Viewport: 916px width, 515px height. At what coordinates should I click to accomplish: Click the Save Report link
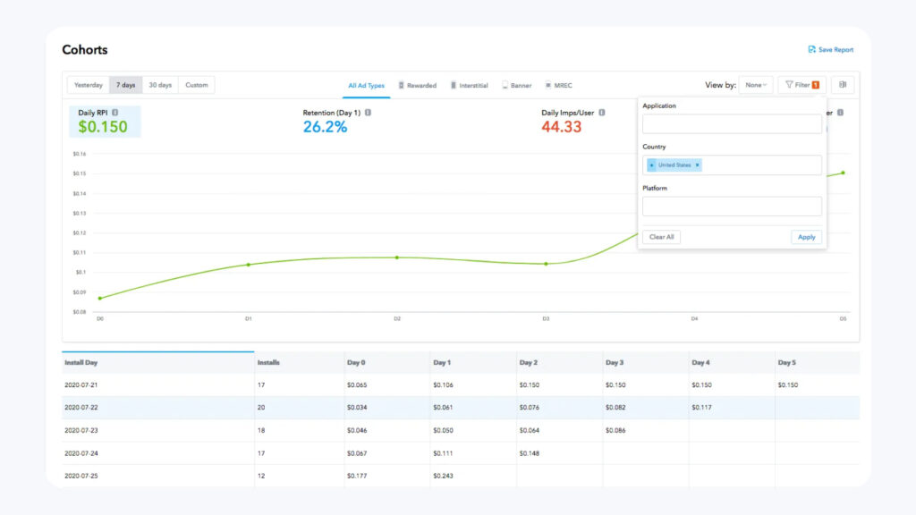(831, 50)
